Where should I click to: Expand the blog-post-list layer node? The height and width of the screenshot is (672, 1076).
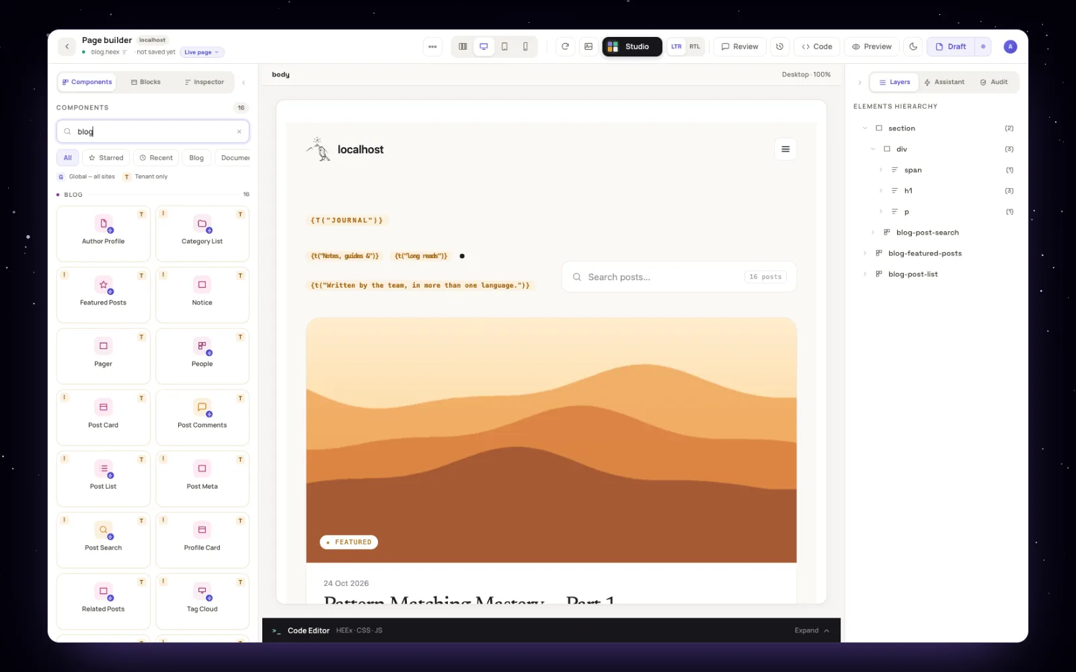(x=865, y=274)
